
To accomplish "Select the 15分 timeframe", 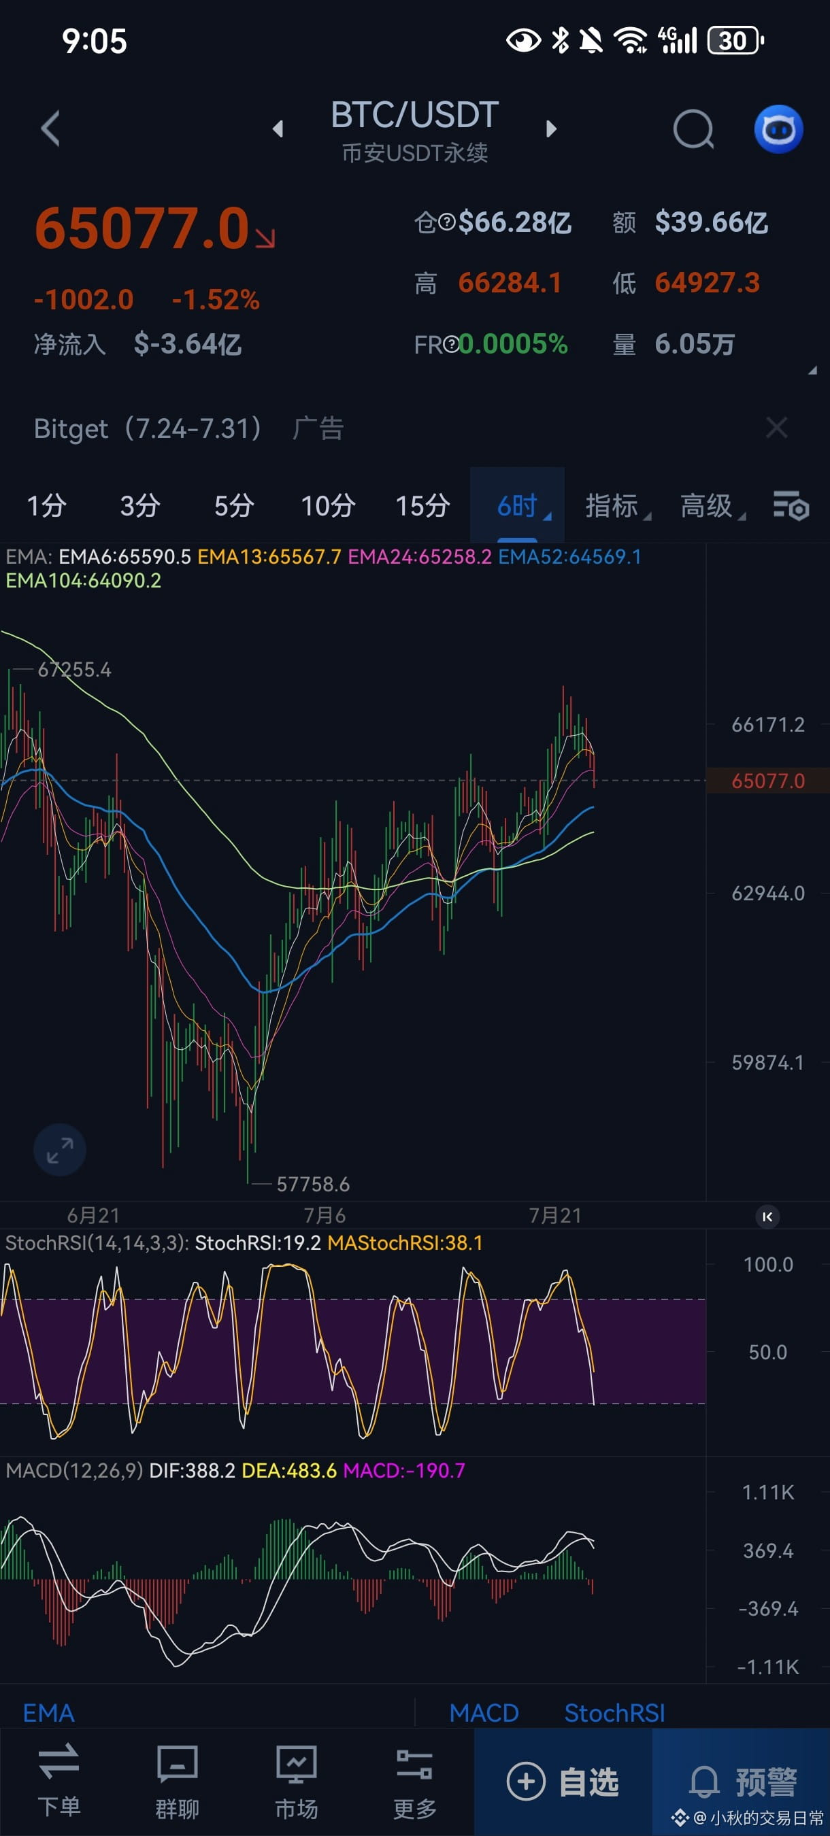I will click(422, 506).
